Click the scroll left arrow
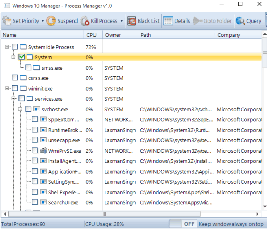Screen dimensions: 267x229 (x=5, y=214)
